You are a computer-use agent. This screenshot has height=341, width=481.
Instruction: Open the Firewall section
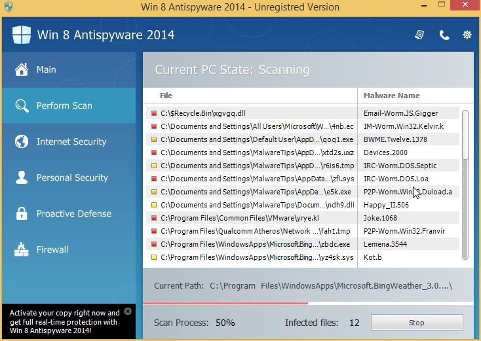click(x=69, y=249)
